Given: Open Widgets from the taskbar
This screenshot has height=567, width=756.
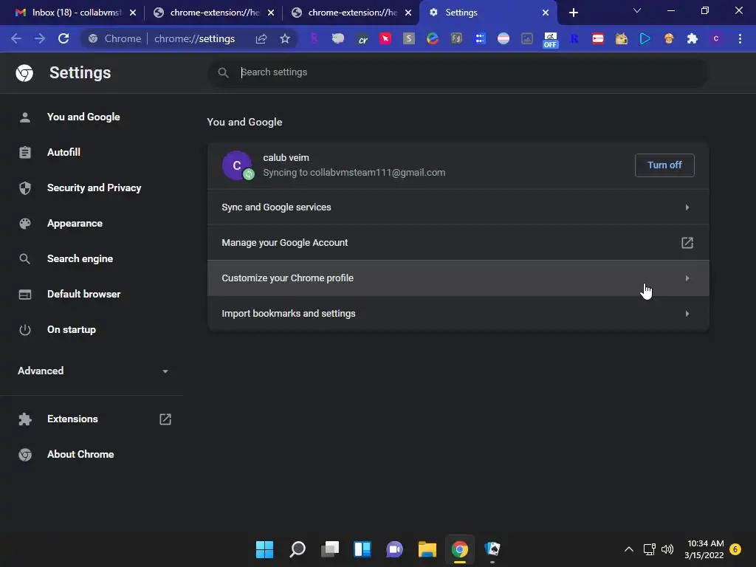Looking at the screenshot, I should click(x=362, y=549).
